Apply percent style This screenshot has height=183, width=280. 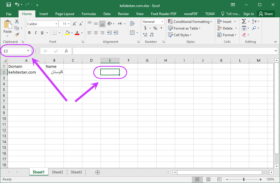(155, 28)
